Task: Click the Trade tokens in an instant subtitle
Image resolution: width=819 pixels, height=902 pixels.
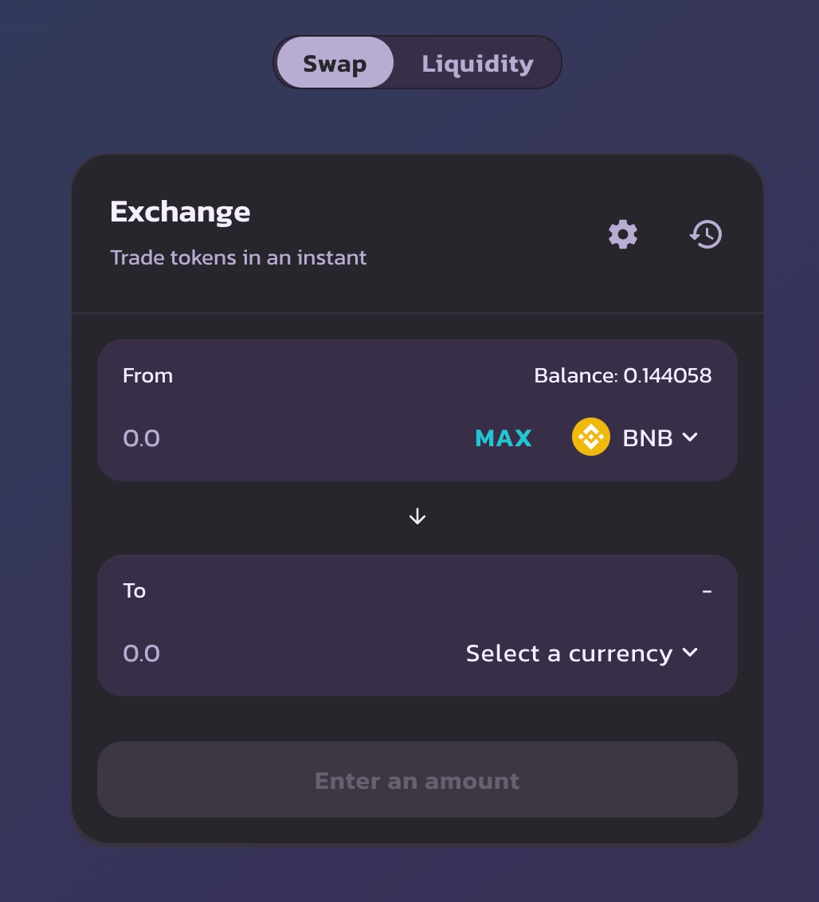Action: click(238, 257)
